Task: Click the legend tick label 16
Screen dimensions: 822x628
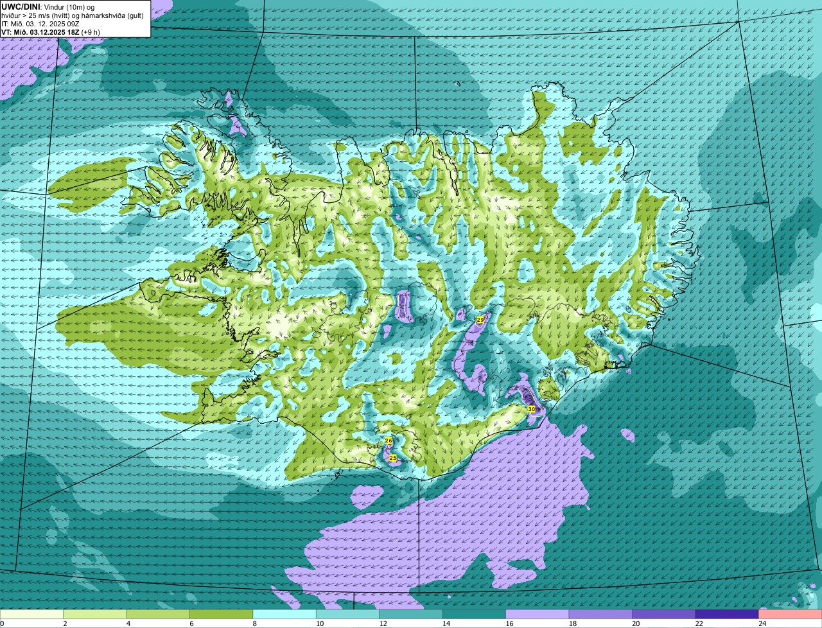Action: point(509,624)
